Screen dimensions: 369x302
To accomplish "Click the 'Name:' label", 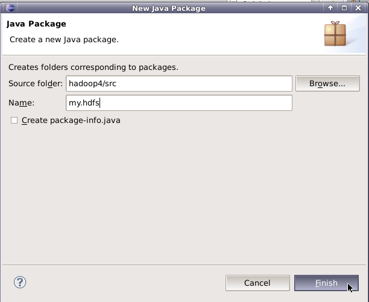I will [x=22, y=103].
